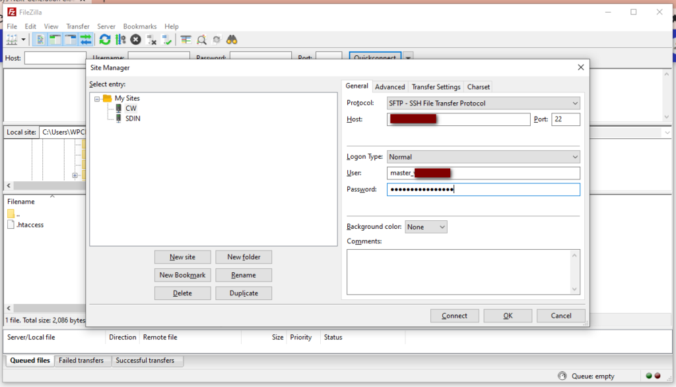Click the Port input field
676x387 pixels.
565,119
